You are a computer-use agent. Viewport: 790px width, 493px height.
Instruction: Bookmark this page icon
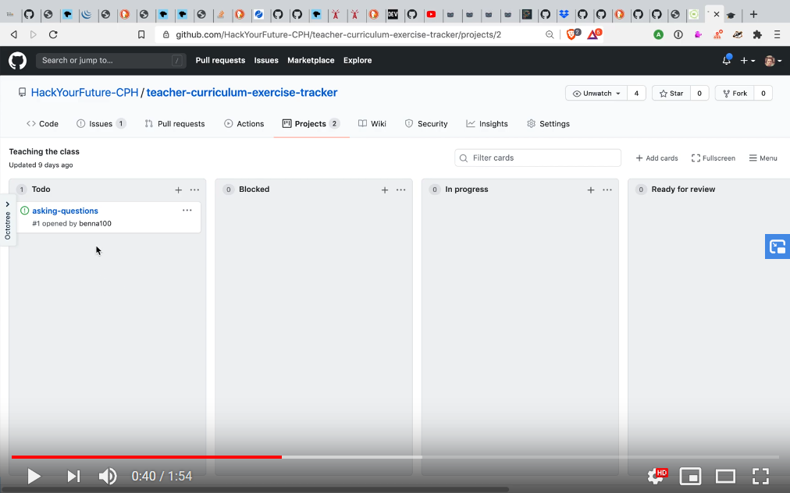point(141,35)
